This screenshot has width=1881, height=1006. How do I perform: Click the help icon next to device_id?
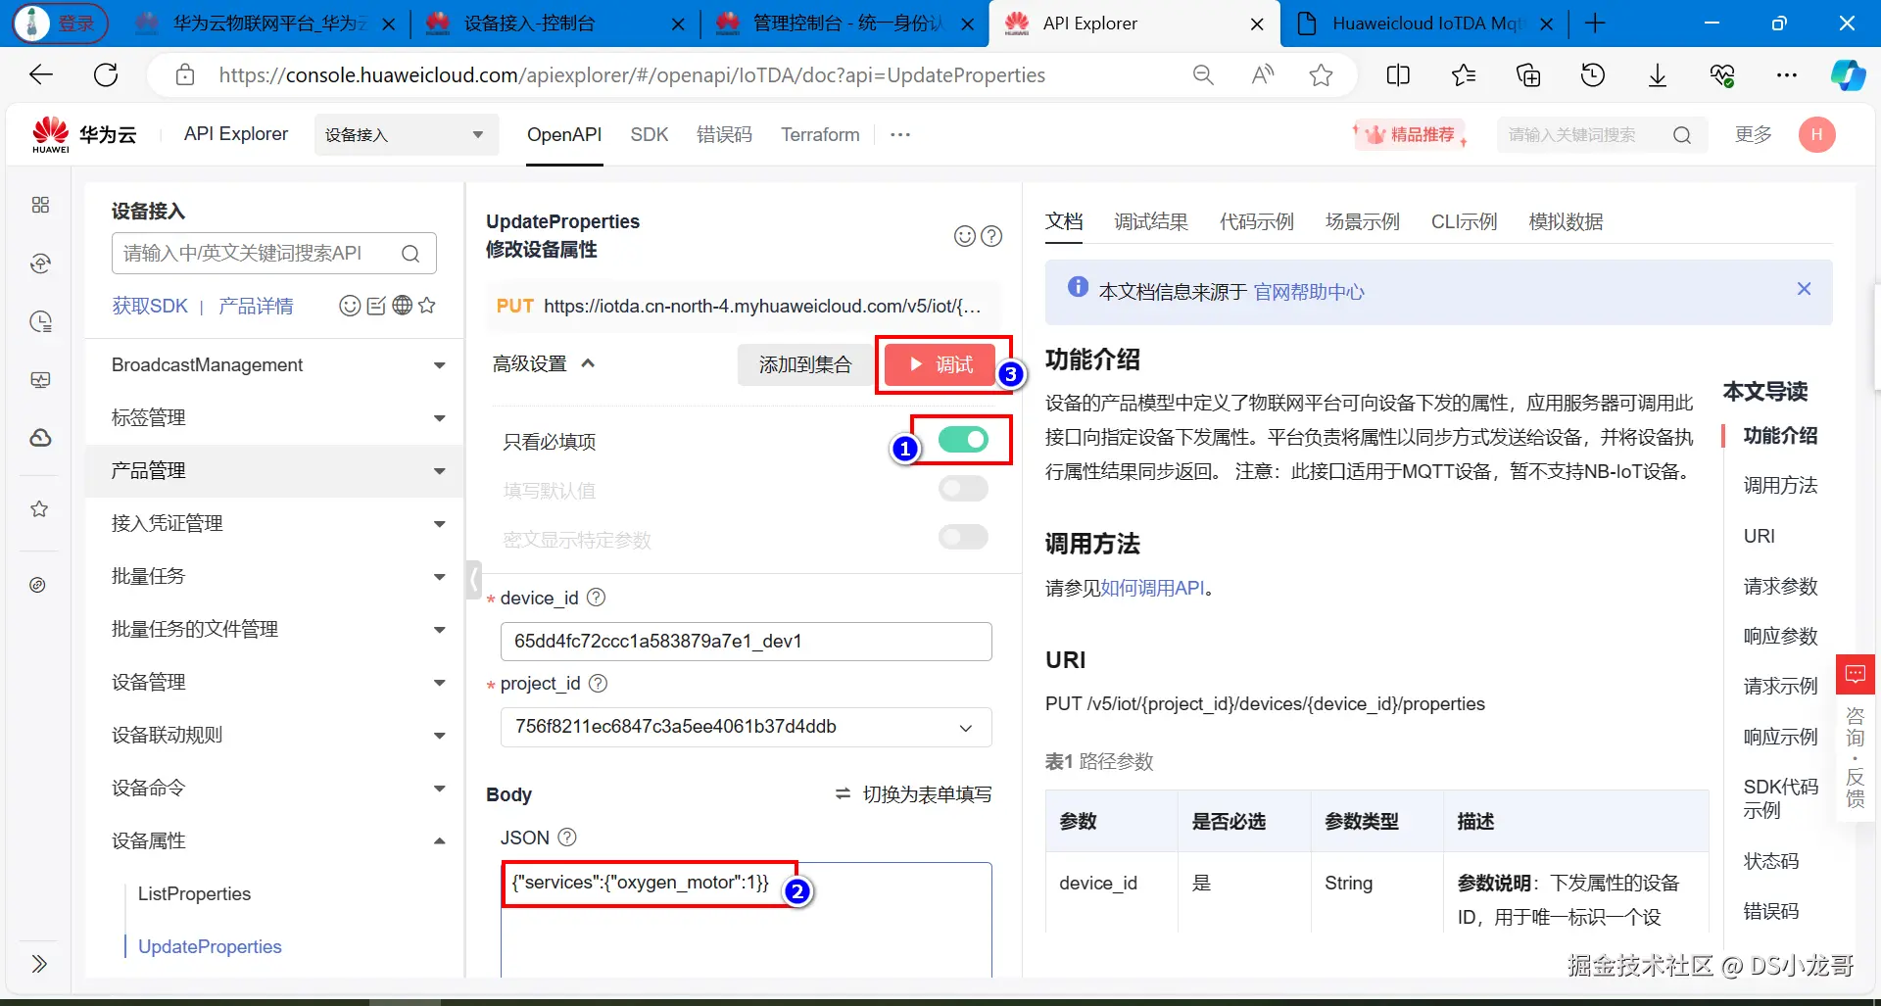coord(596,598)
